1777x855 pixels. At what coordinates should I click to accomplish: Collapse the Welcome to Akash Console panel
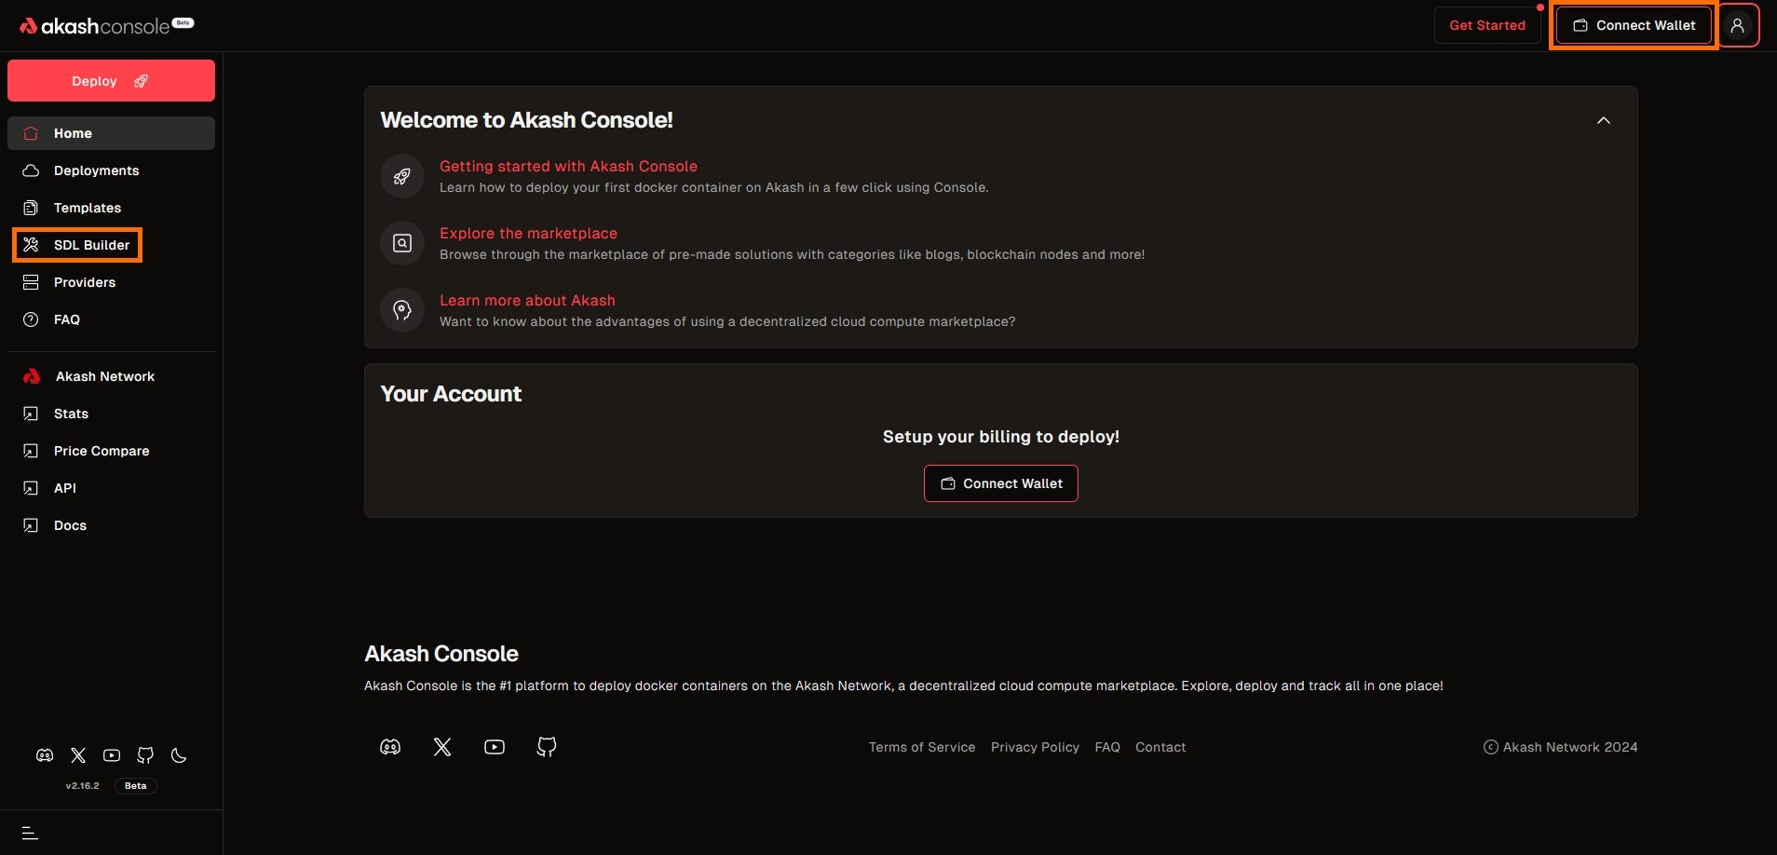(x=1604, y=120)
